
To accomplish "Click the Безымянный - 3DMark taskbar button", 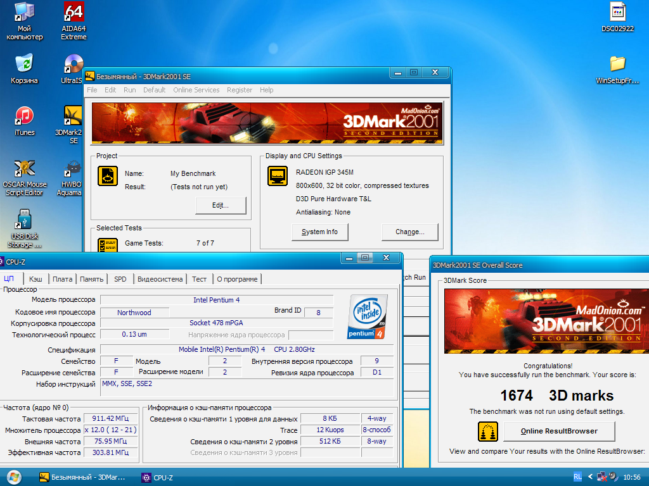I will (82, 477).
